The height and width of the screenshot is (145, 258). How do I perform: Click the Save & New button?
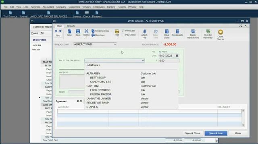tap(216, 133)
